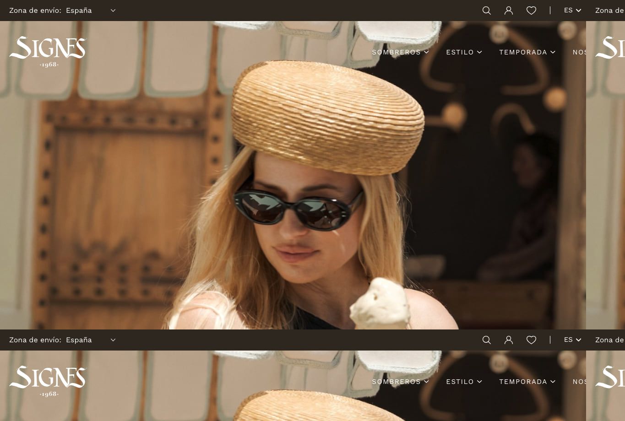625x421 pixels.
Task: Click the 'Zona de envío:' label in the top bar
Action: [35, 11]
